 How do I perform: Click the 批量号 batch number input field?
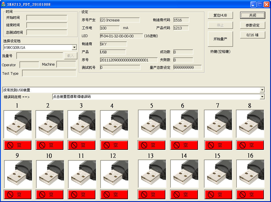click(x=40, y=56)
